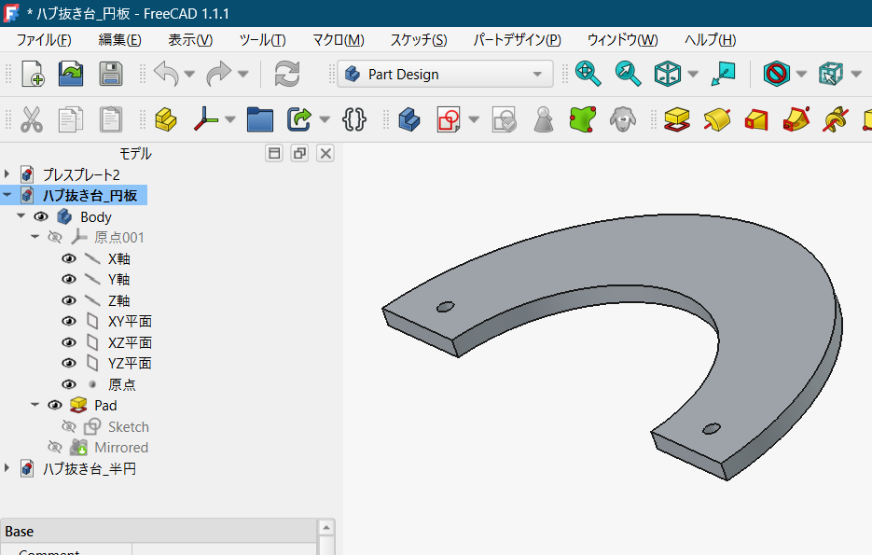Create a Part container icon
This screenshot has width=872, height=555.
click(x=166, y=119)
